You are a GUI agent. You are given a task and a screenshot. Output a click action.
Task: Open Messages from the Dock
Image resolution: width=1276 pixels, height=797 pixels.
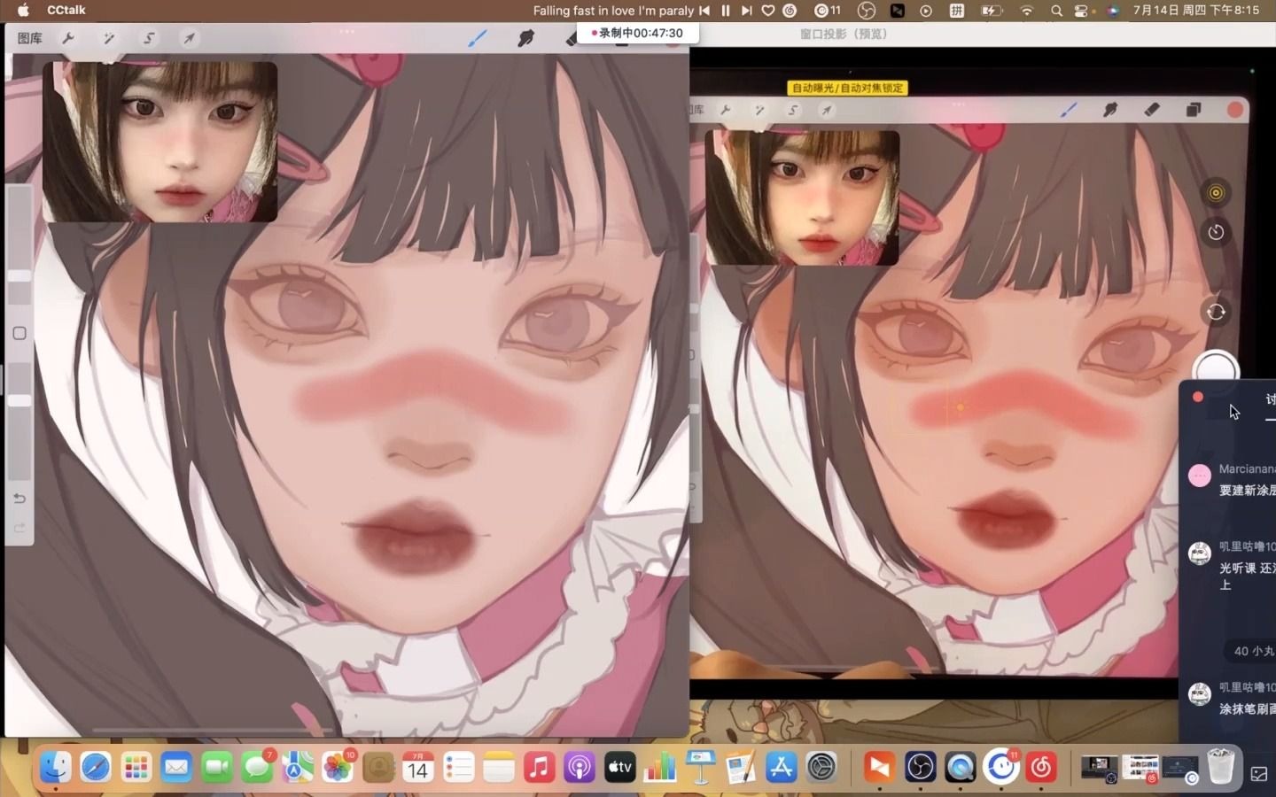(257, 767)
